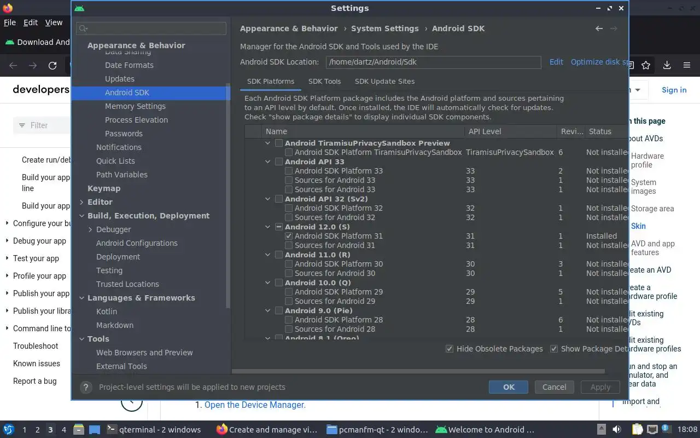The image size is (700, 438).
Task: Toggle Hide Obsolete Packages checkbox
Action: coord(450,349)
